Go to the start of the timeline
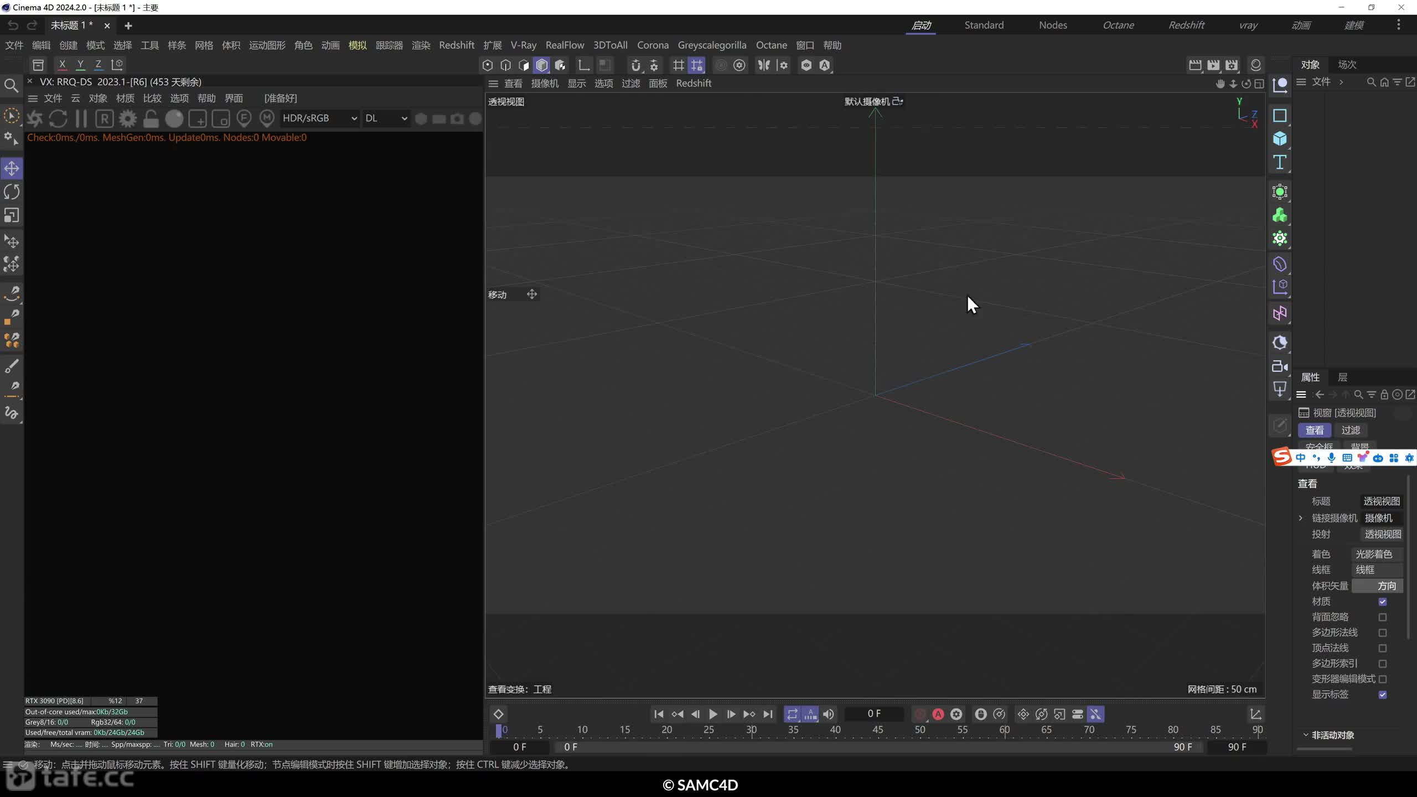Viewport: 1417px width, 797px height. click(659, 714)
